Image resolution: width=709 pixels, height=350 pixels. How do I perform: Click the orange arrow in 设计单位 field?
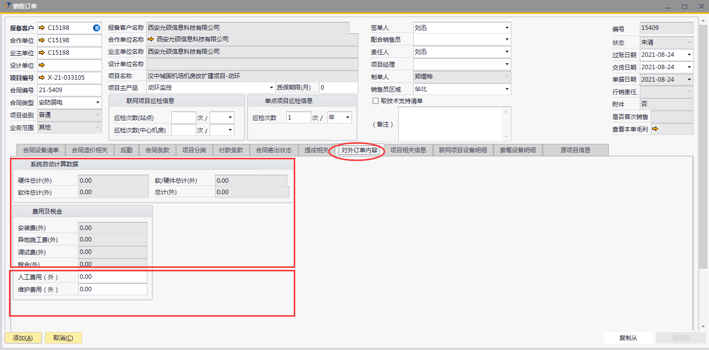pyautogui.click(x=41, y=65)
